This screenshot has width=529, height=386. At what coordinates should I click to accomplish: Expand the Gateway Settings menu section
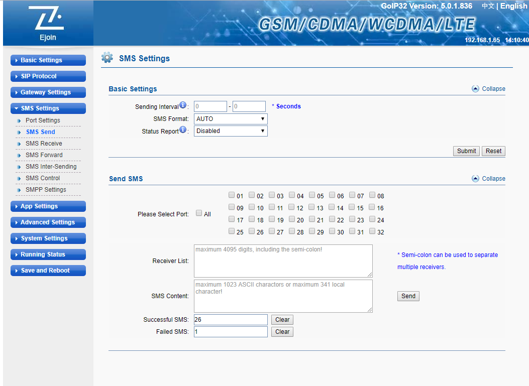(48, 92)
